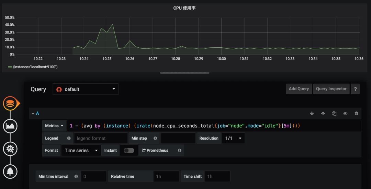The image size is (371, 189).
Task: Delete query A with trash icon
Action: point(356,114)
